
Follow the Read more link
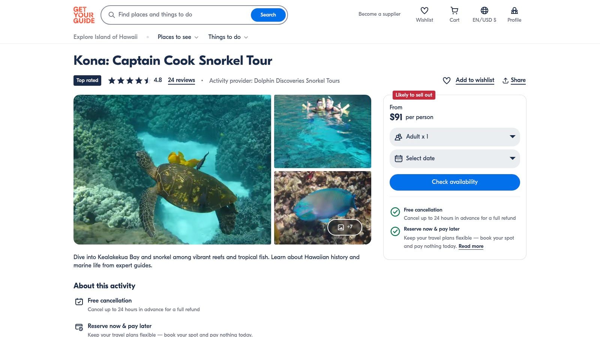[x=471, y=246]
